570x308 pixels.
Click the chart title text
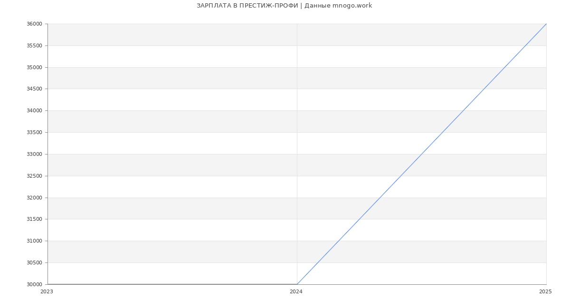(x=284, y=6)
